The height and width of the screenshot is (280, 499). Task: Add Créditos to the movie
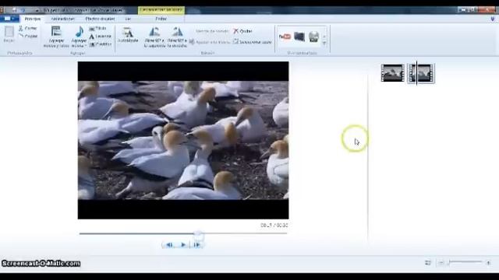tap(100, 44)
